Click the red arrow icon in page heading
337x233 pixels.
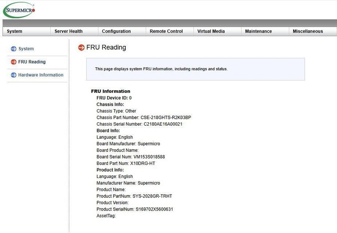(x=81, y=47)
